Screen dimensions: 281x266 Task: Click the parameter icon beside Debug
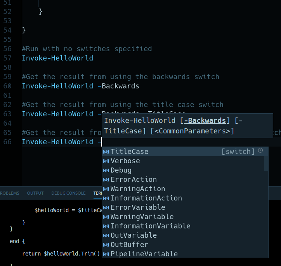point(106,170)
